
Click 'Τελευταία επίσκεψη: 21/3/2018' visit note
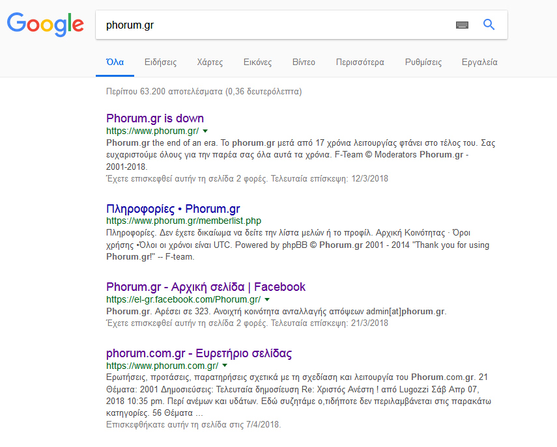[x=329, y=323]
